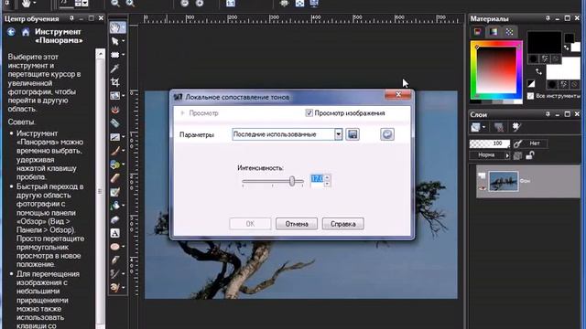The height and width of the screenshot is (329, 586).
Task: Set materials to black and white
Action: (x=531, y=83)
